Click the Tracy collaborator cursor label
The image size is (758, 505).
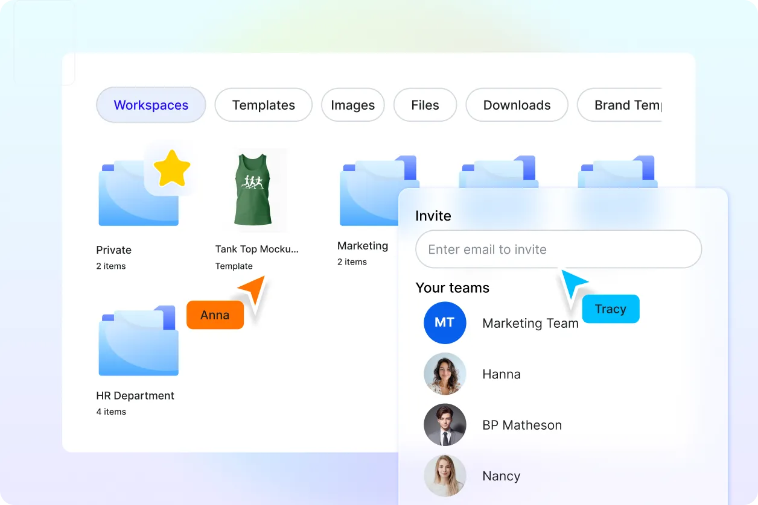tap(611, 309)
